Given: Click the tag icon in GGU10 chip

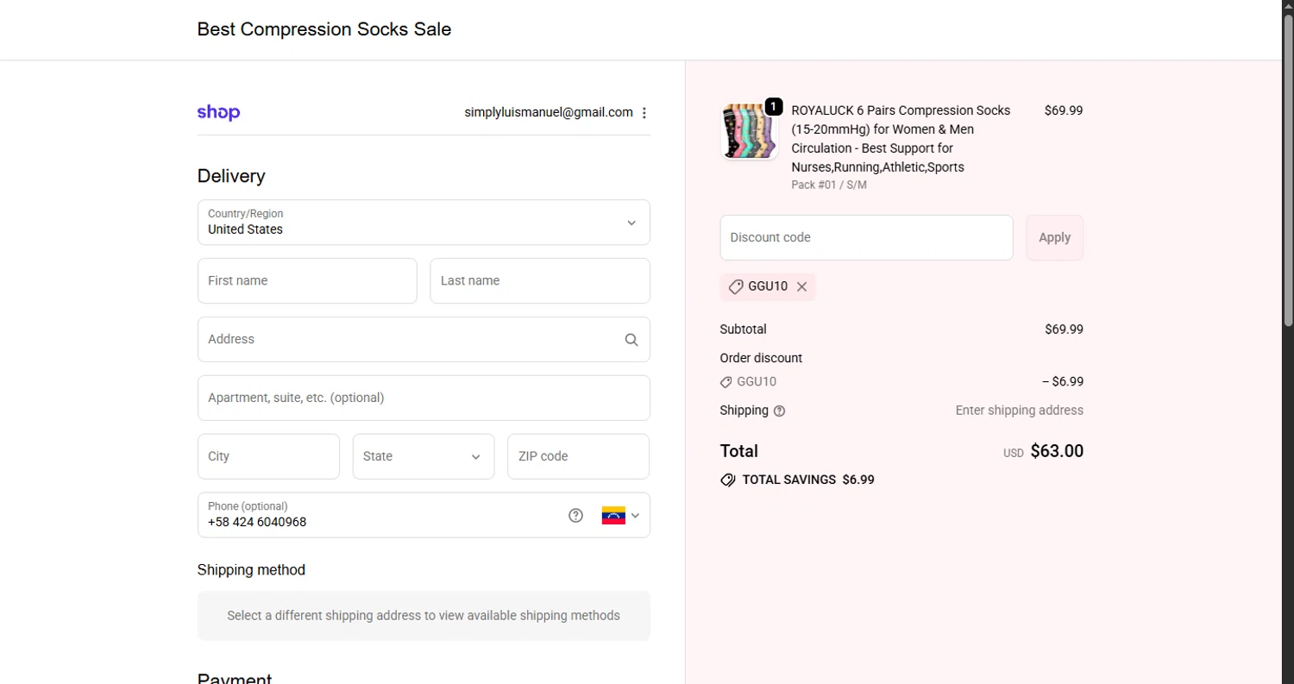Looking at the screenshot, I should pos(736,287).
